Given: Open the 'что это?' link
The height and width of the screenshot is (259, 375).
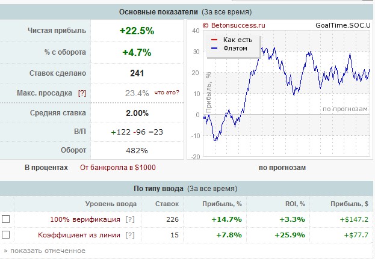Looking at the screenshot, I should 167,93.
